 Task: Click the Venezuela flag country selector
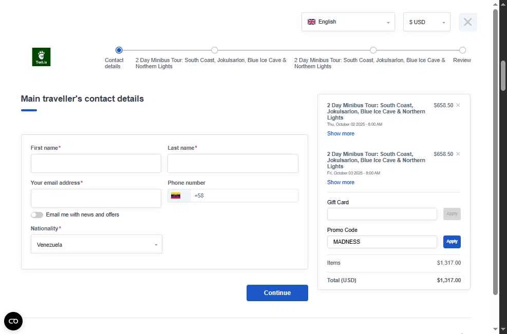[x=179, y=196]
